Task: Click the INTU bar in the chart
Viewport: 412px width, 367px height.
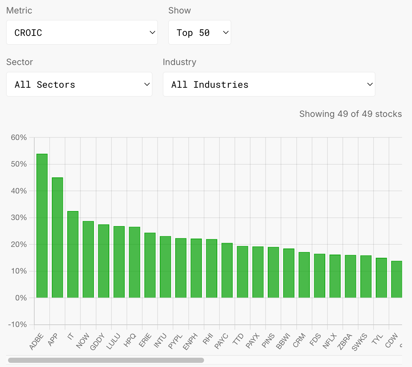Action: (x=165, y=267)
